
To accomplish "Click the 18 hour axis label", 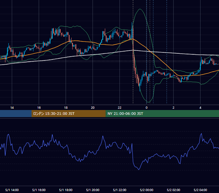I will (x=66, y=108).
